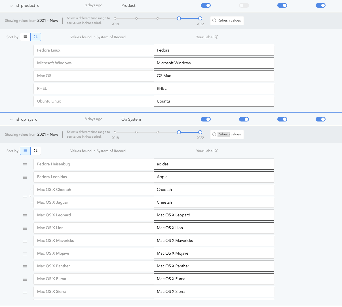Screen dimensions: 342x307
Task: Toggle third switch in sl_op_sys_c row
Action: [x=282, y=119]
